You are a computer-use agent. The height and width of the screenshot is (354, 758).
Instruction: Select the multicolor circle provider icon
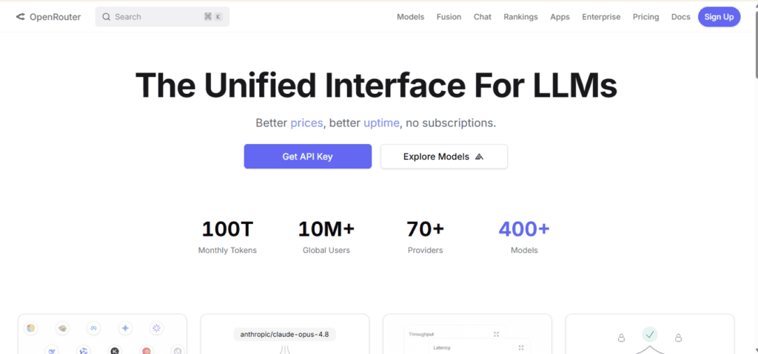coord(31,328)
